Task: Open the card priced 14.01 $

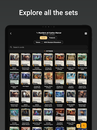Action: point(82,115)
